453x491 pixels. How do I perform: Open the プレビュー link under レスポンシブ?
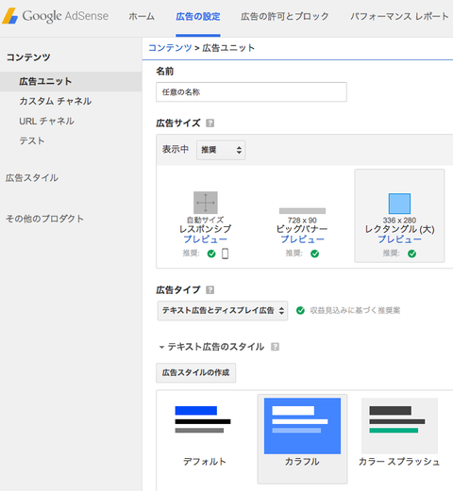(x=206, y=239)
